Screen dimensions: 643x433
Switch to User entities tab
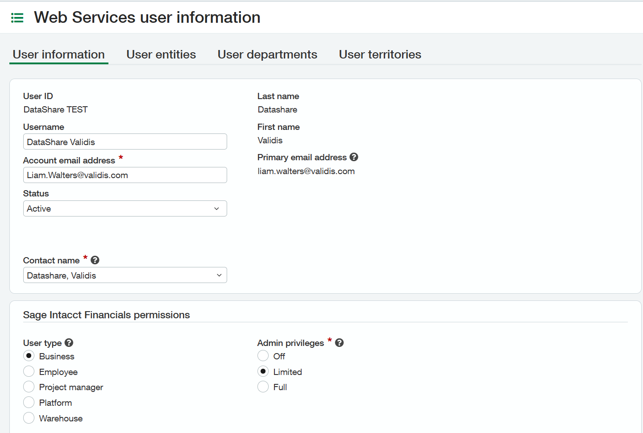tap(161, 54)
